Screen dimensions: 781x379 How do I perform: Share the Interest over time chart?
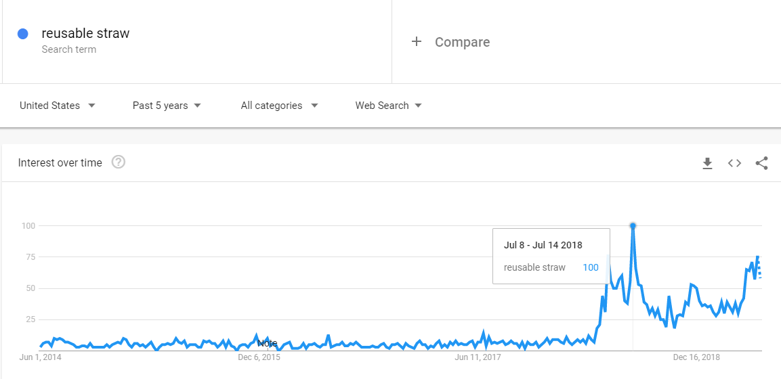(761, 163)
